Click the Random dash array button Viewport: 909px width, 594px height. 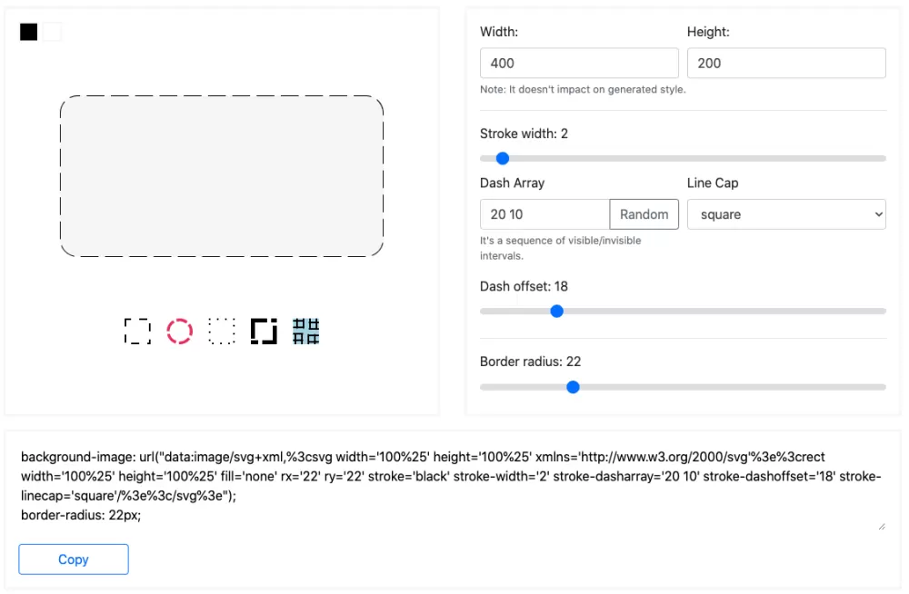[644, 214]
